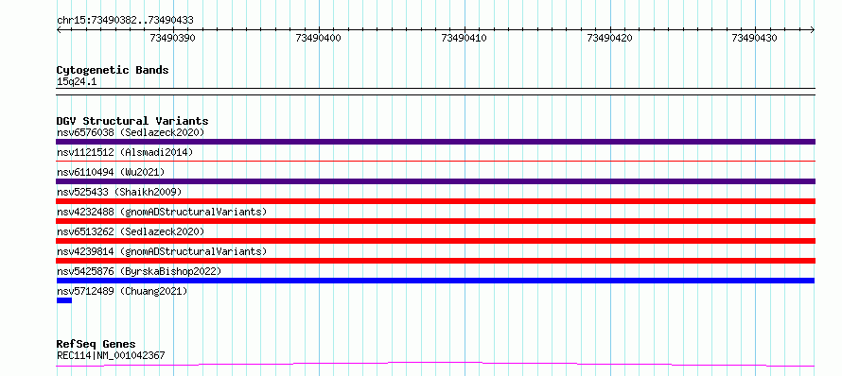
Task: Click the blue bar for nsv5425876
Action: click(435, 281)
